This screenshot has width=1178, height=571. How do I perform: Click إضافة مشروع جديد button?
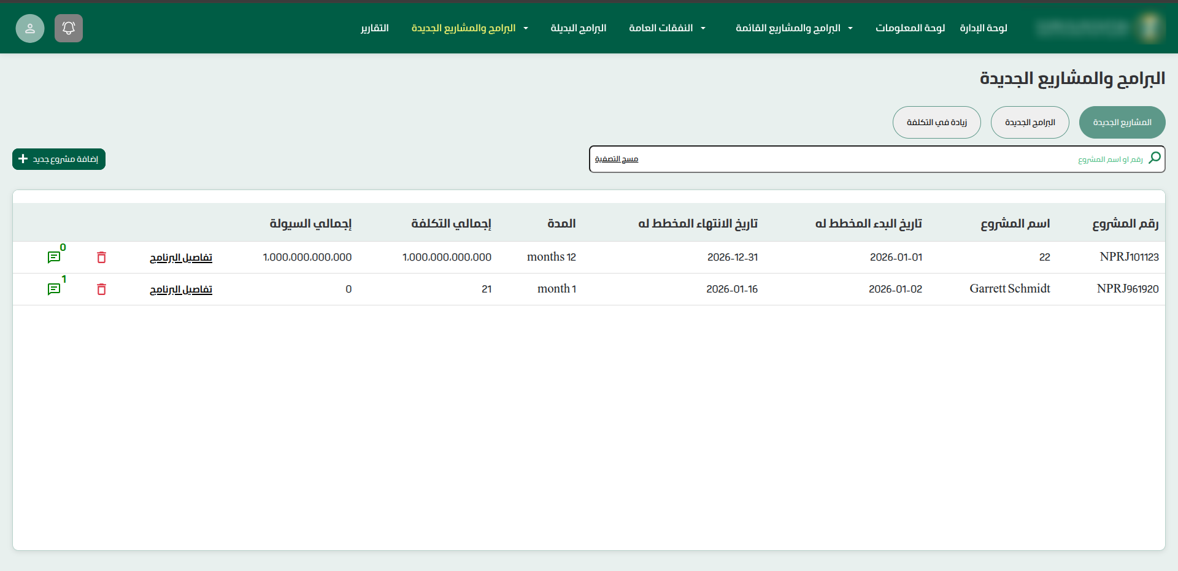point(59,159)
